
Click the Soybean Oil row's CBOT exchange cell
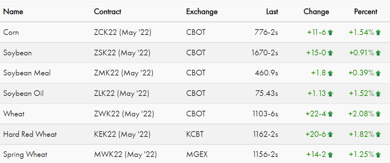(196, 93)
